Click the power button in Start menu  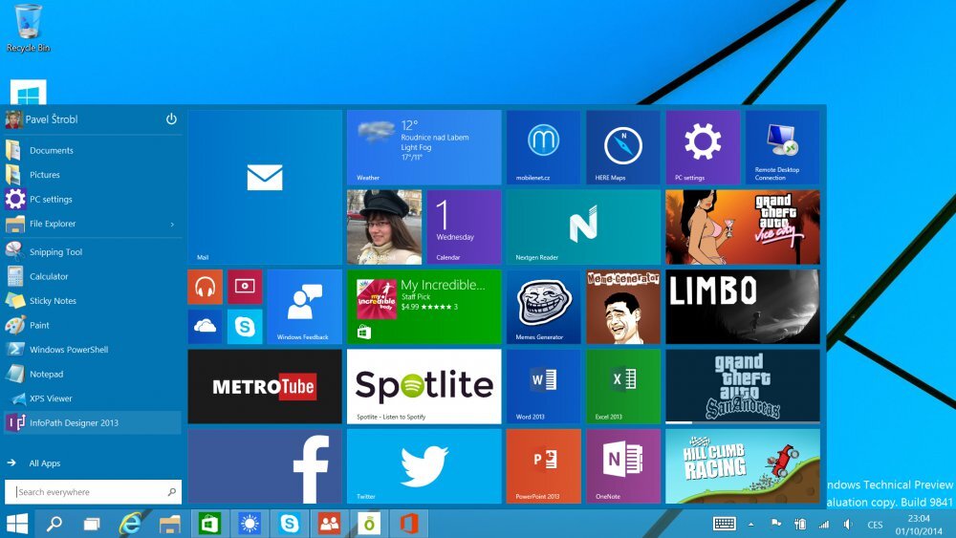point(171,118)
